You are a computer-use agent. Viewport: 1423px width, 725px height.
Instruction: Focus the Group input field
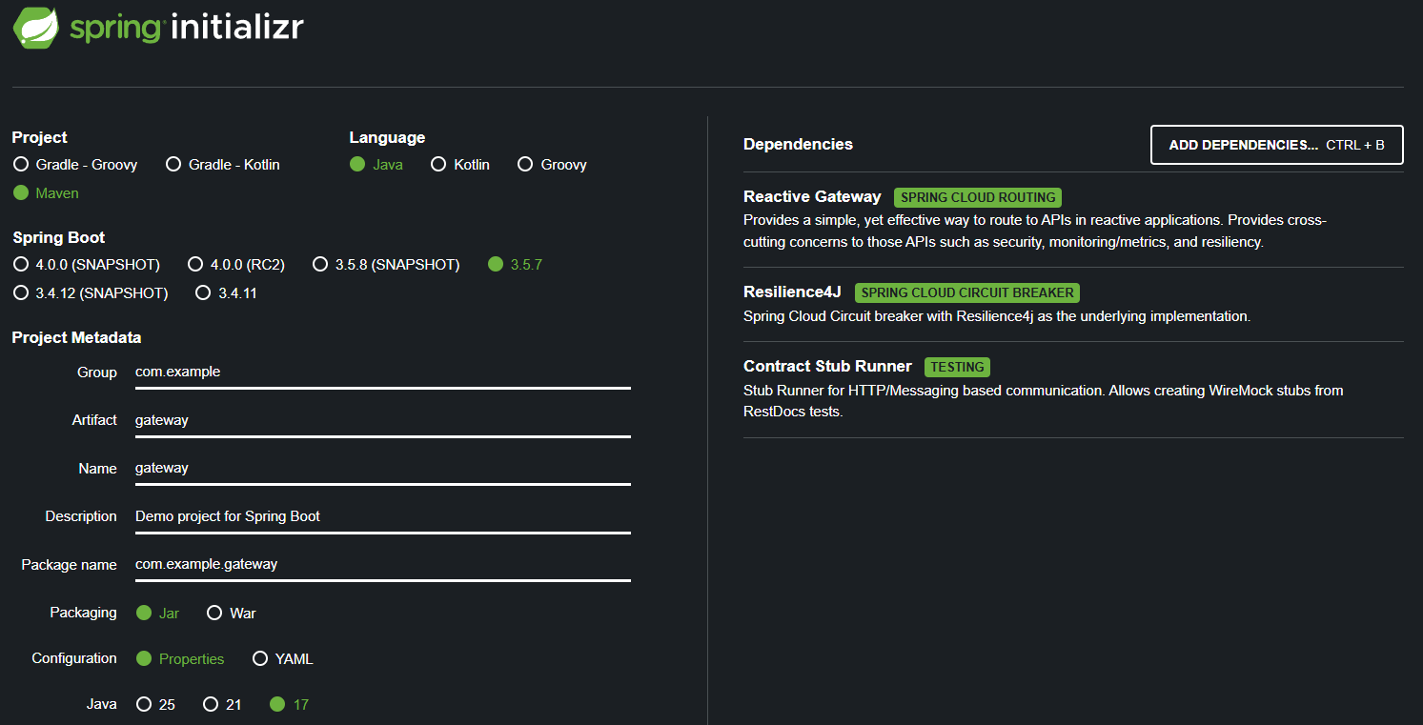pos(383,373)
